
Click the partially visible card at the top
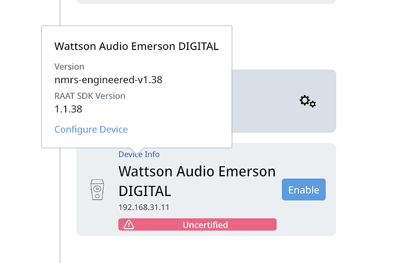coord(206,2)
